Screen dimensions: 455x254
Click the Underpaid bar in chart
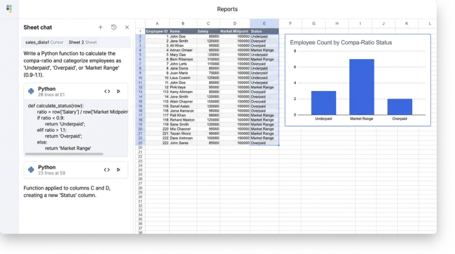click(324, 103)
